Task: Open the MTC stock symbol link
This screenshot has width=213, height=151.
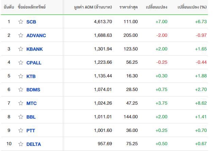Action: tap(32, 103)
